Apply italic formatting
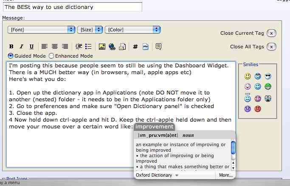 tap(22, 47)
